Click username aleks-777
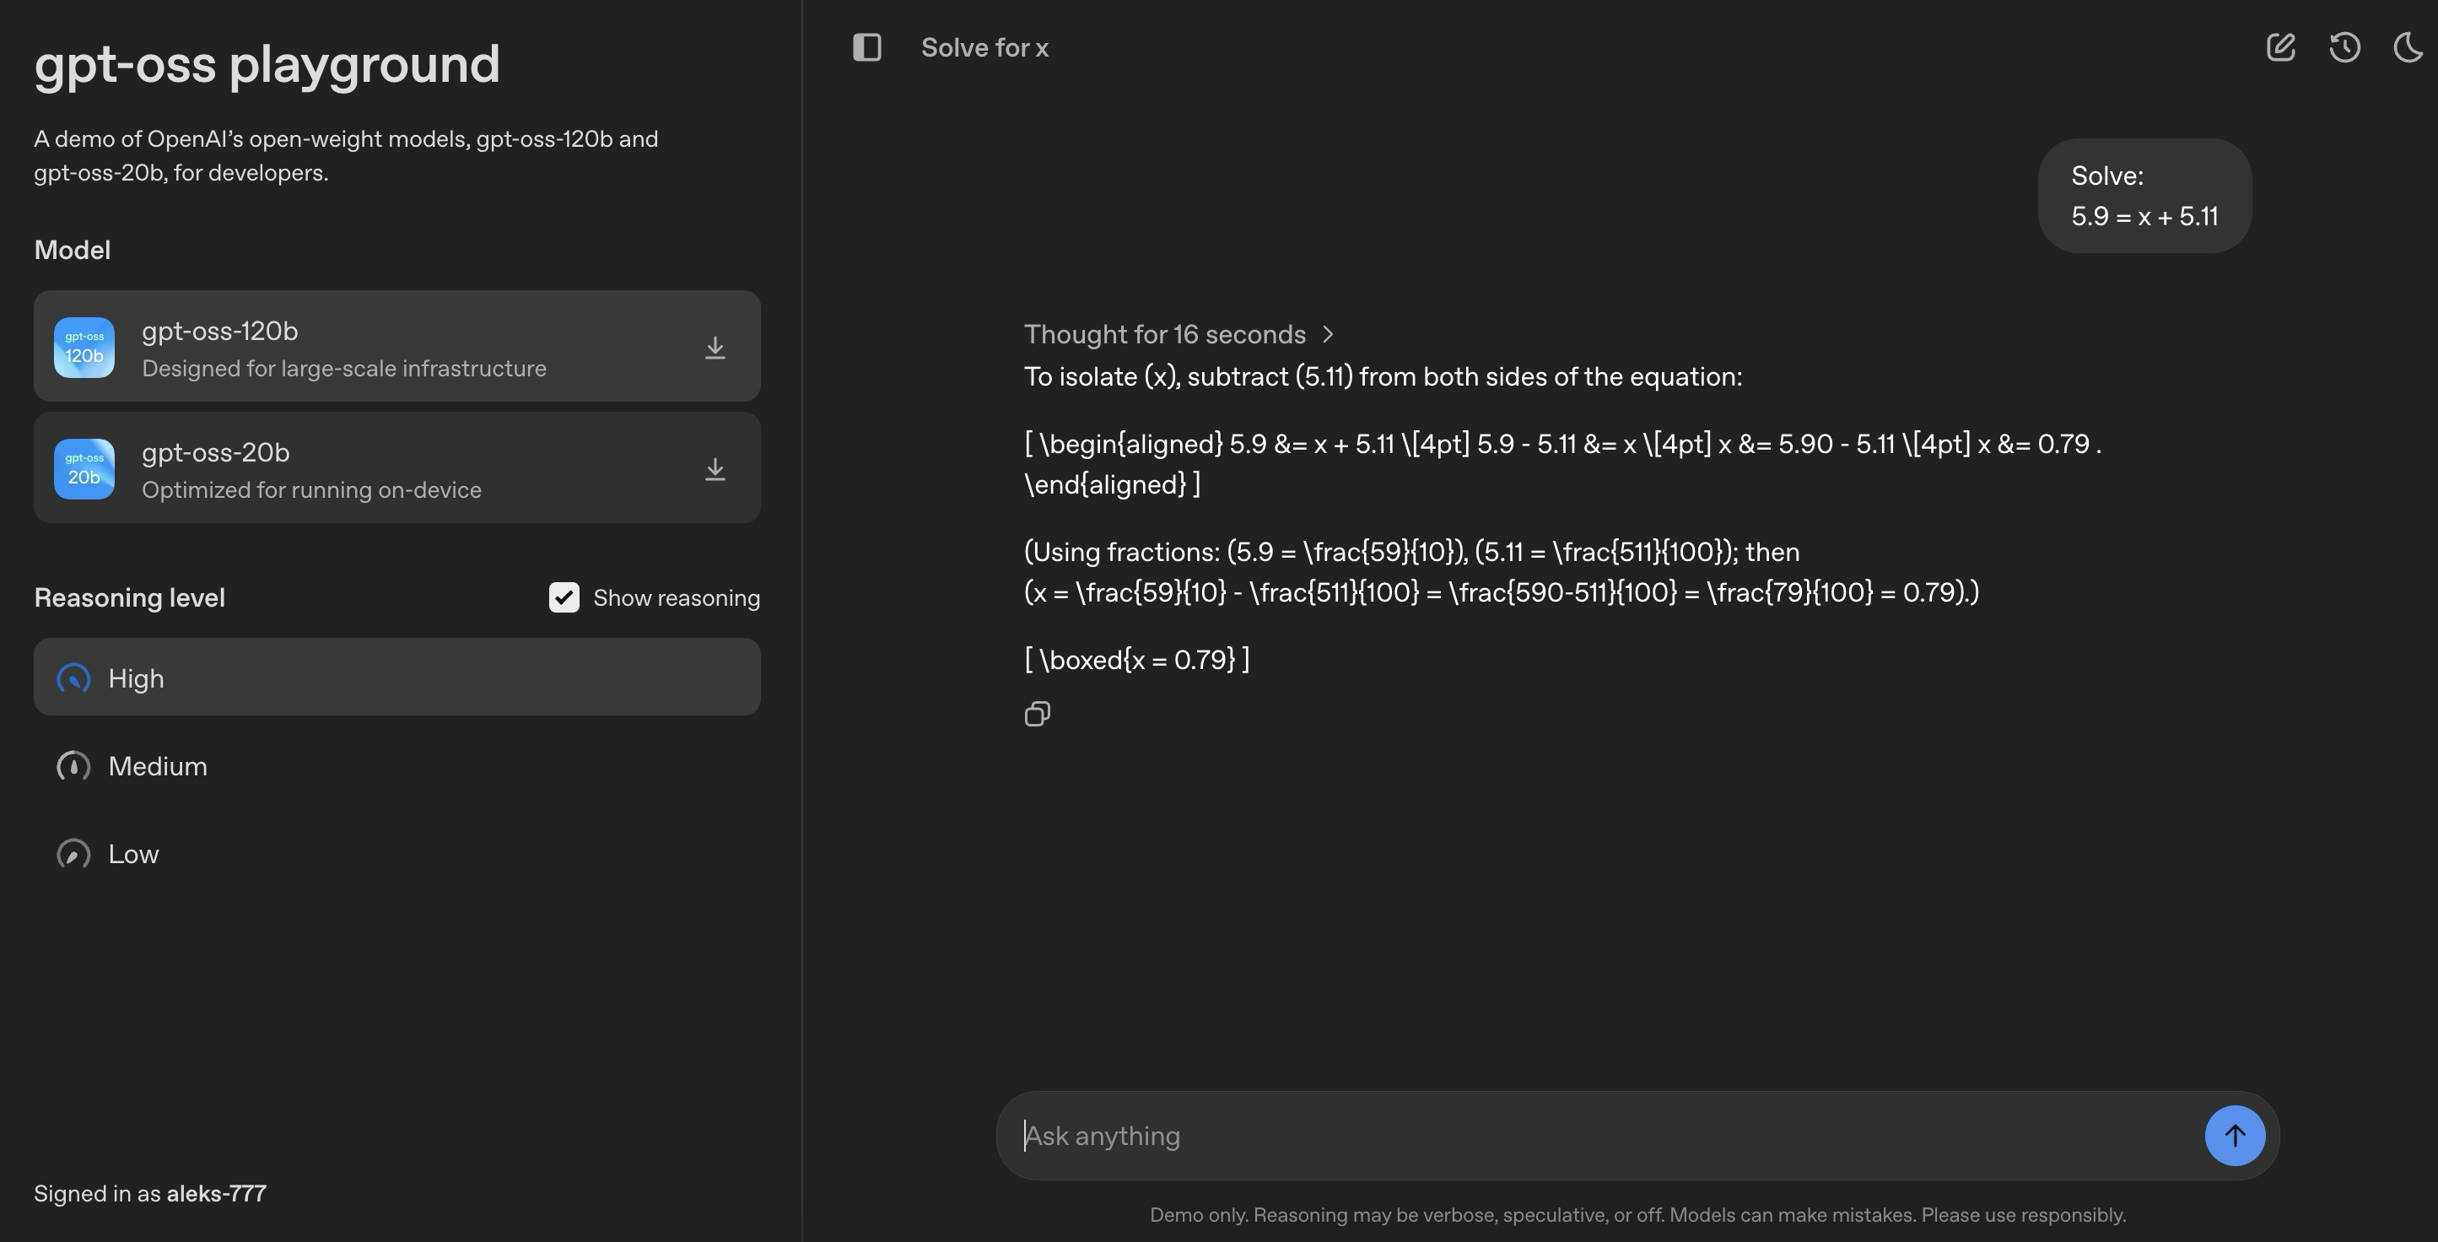Screen dimensions: 2438x1242 click(216, 1194)
